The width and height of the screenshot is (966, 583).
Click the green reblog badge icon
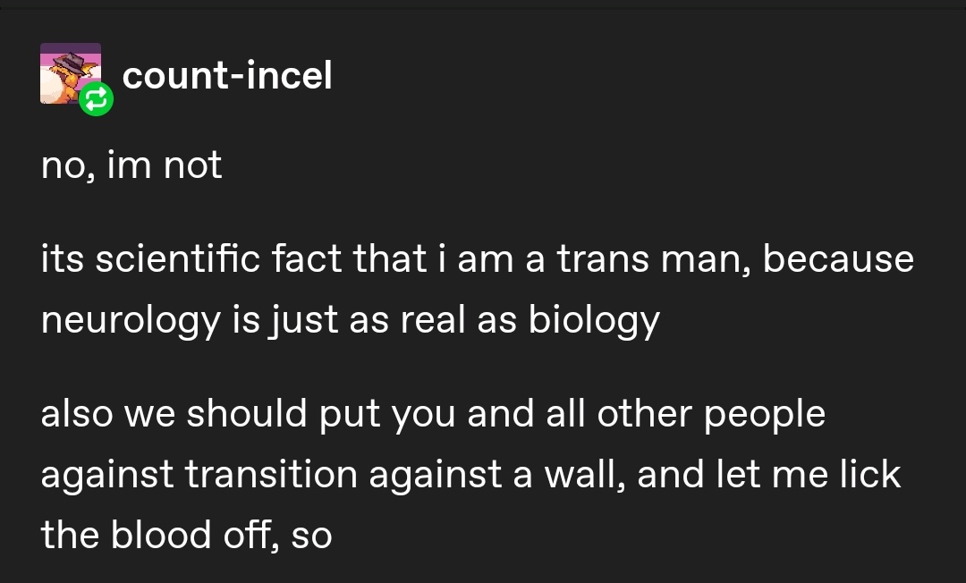pos(96,98)
